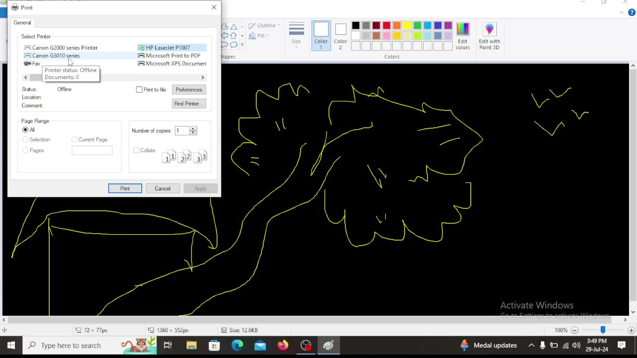Select Color 1 box in Paint
This screenshot has width=637, height=358.
(321, 36)
